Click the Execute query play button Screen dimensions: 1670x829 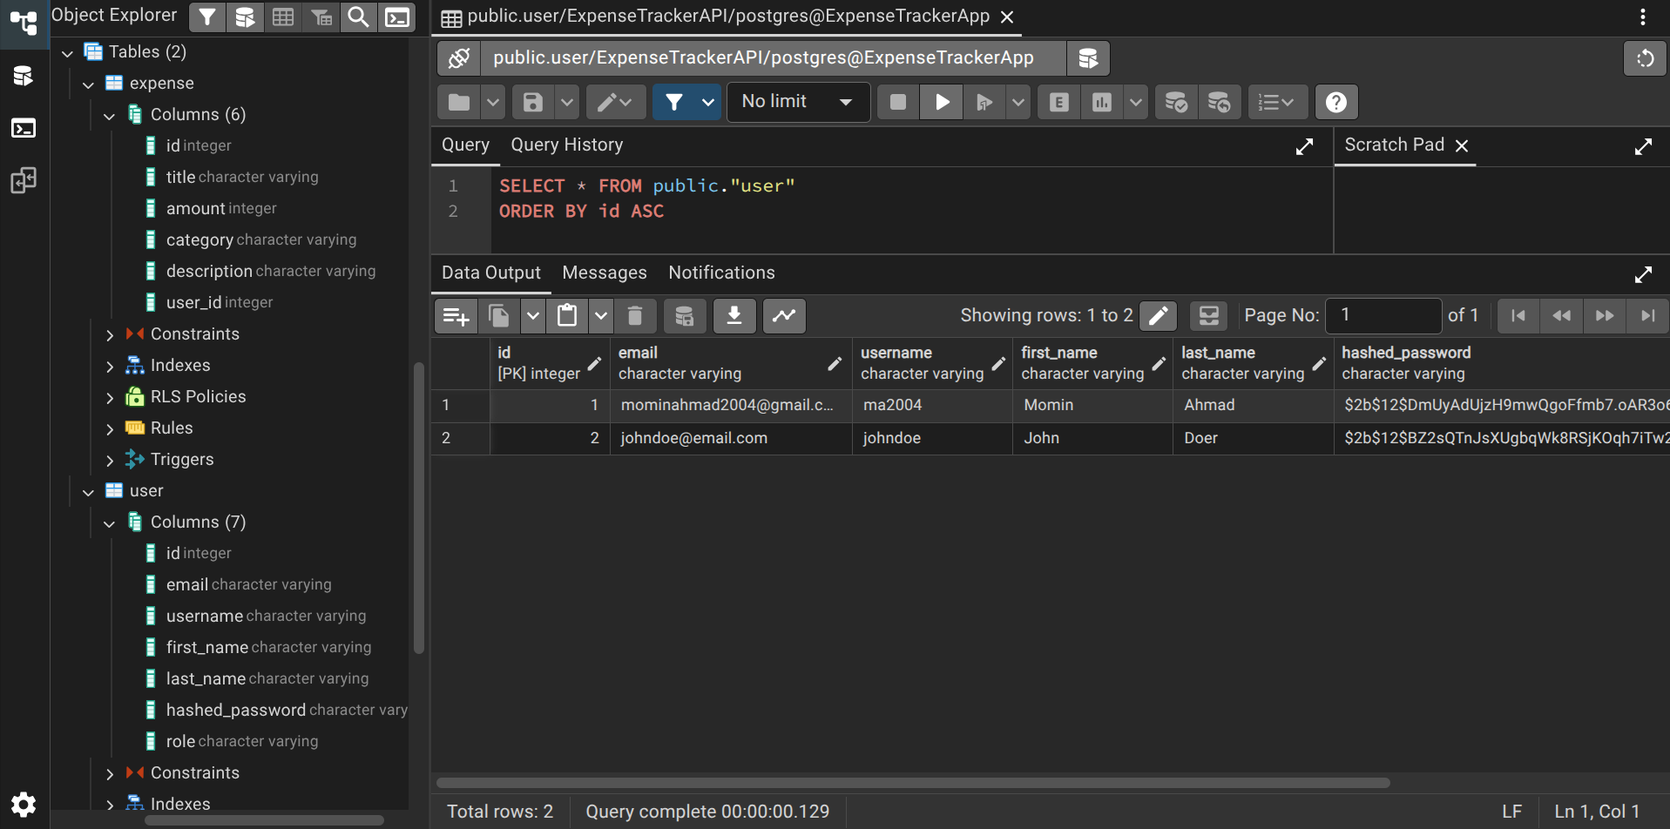942,102
